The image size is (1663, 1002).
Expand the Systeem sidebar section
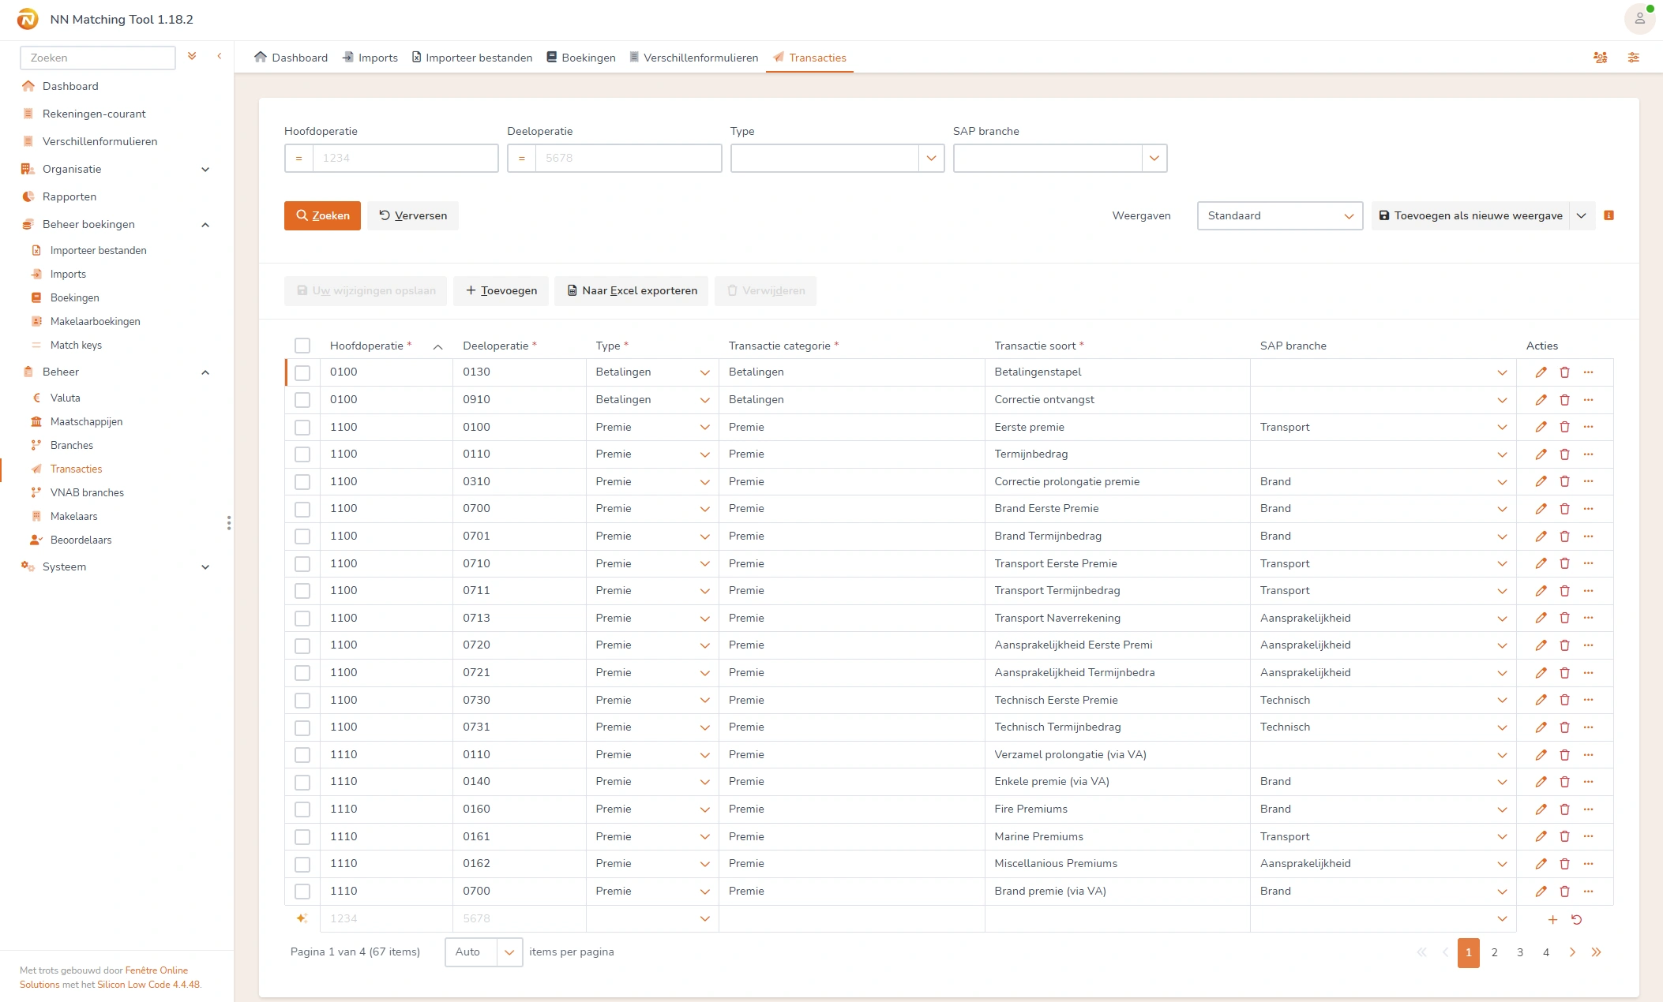205,567
